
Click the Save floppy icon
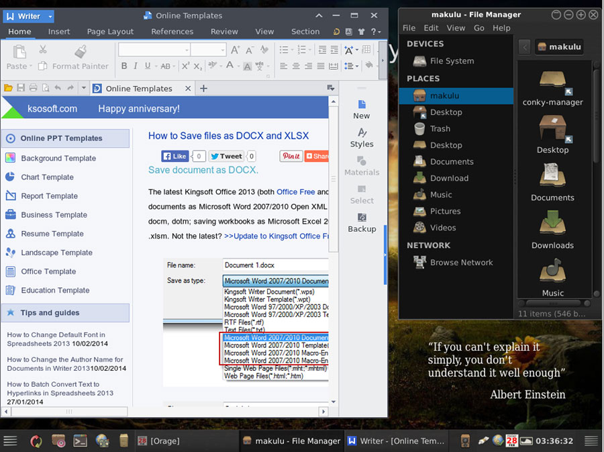[21, 88]
